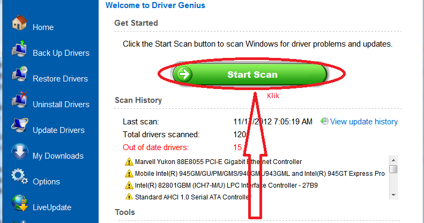Image resolution: width=424 pixels, height=223 pixels.
Task: Click the out of date count 15
Action: pyautogui.click(x=237, y=147)
